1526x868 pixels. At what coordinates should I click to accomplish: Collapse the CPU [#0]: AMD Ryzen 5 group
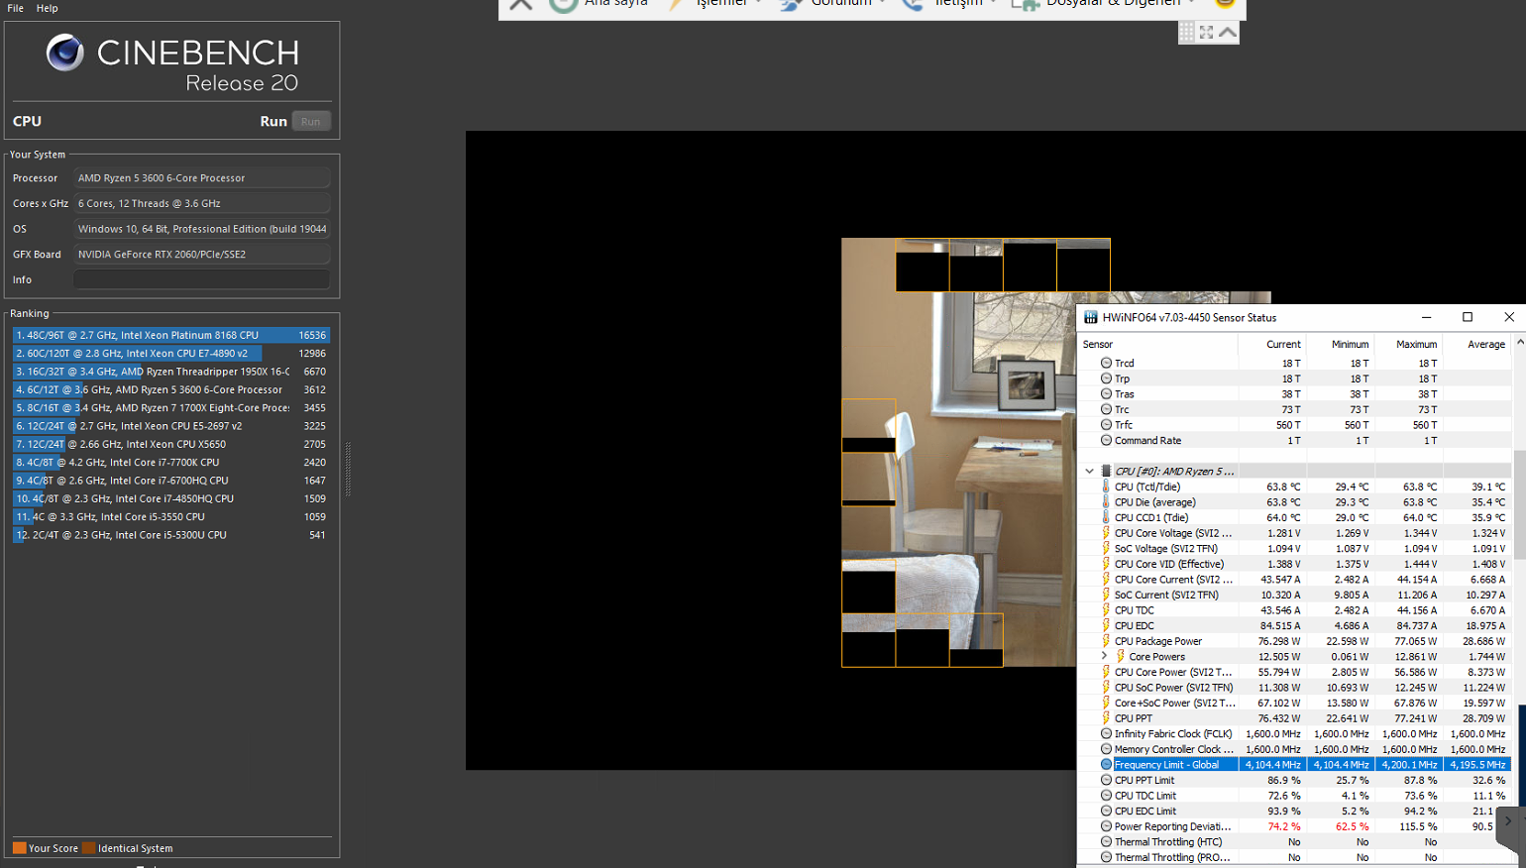coord(1089,471)
